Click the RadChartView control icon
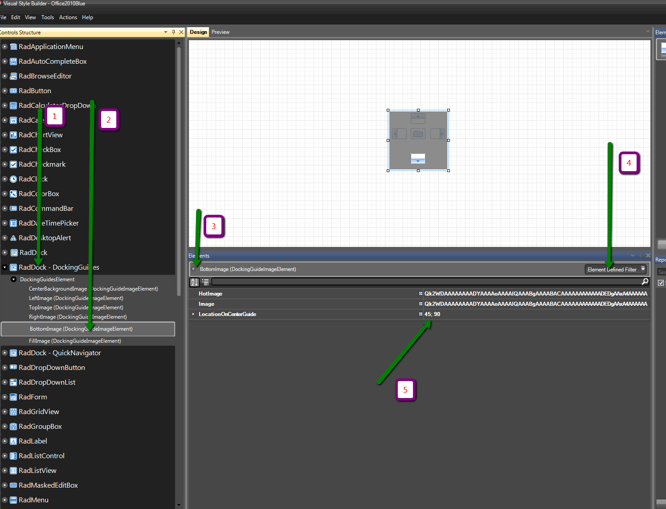The height and width of the screenshot is (509, 666). (13, 135)
